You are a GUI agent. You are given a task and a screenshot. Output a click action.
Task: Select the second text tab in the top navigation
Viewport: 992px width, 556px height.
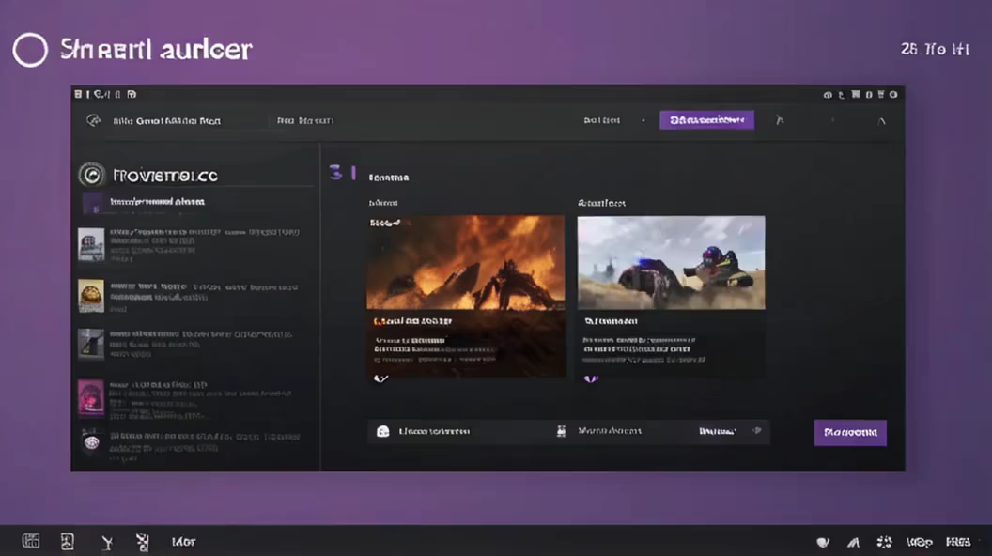[304, 120]
